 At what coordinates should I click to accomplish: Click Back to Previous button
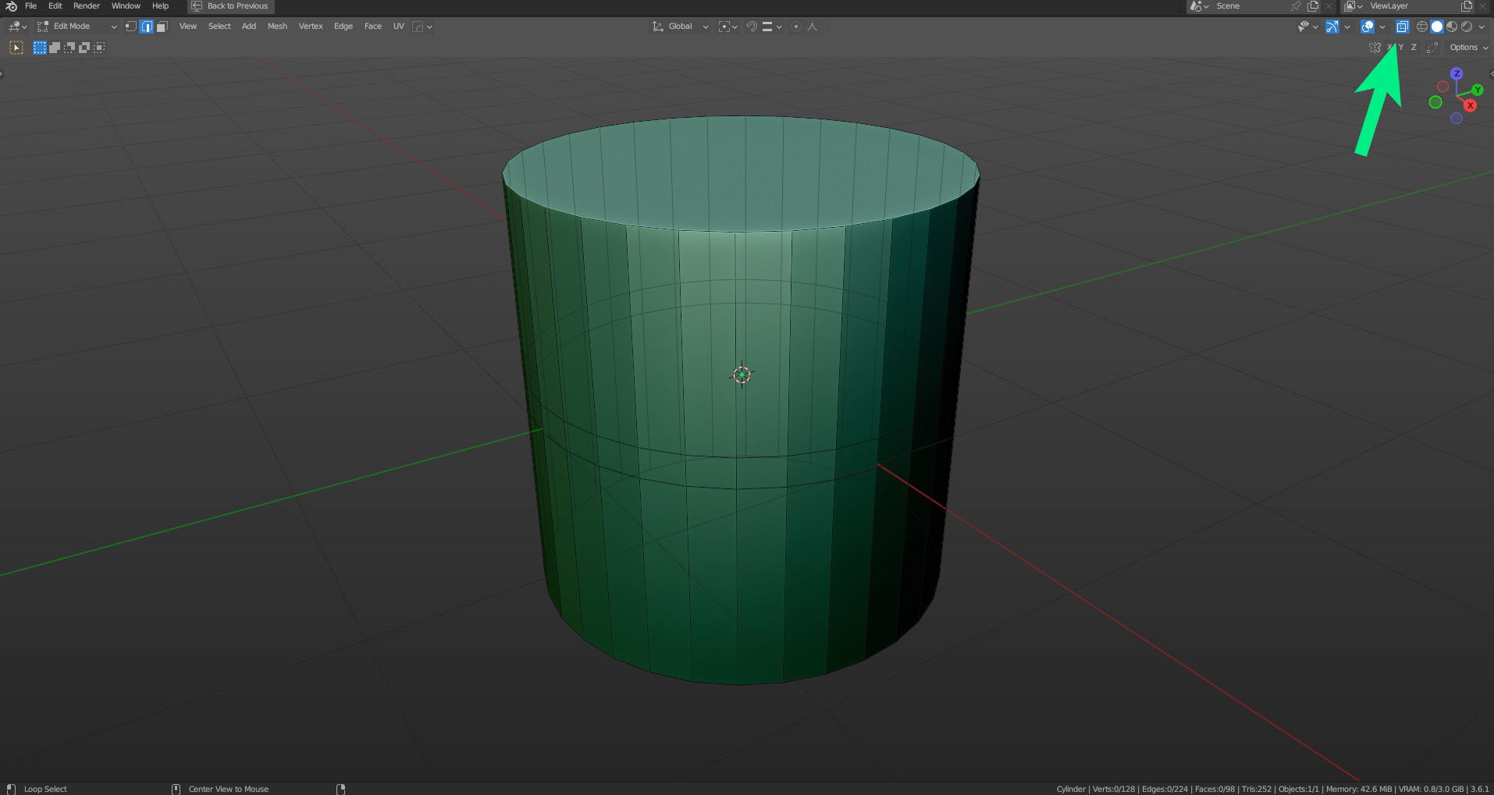(x=230, y=6)
